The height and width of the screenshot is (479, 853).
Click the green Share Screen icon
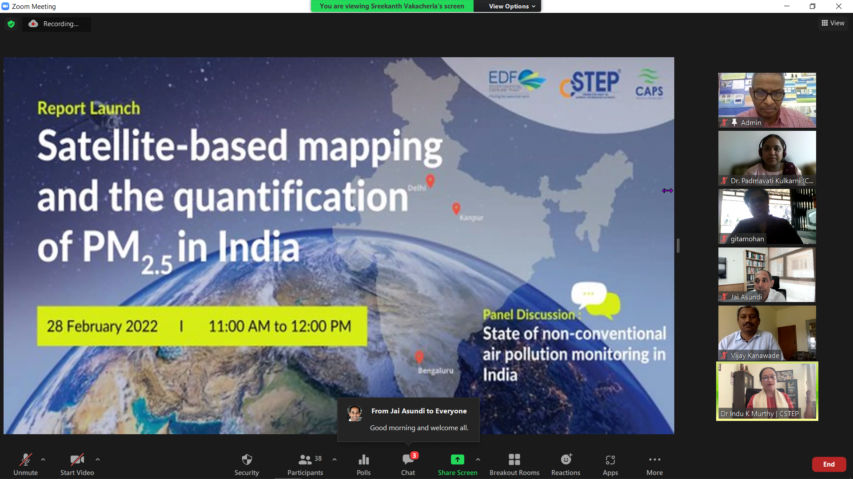coord(457,460)
